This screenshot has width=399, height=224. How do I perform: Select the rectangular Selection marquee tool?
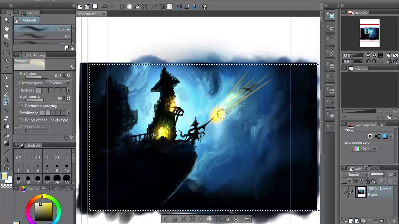[6, 53]
